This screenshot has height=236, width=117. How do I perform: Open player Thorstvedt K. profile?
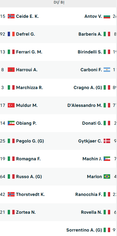tap(30, 194)
